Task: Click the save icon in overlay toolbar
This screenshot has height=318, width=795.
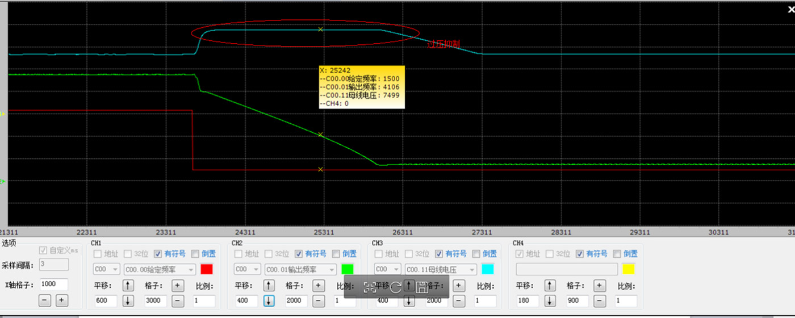Action: pyautogui.click(x=421, y=287)
